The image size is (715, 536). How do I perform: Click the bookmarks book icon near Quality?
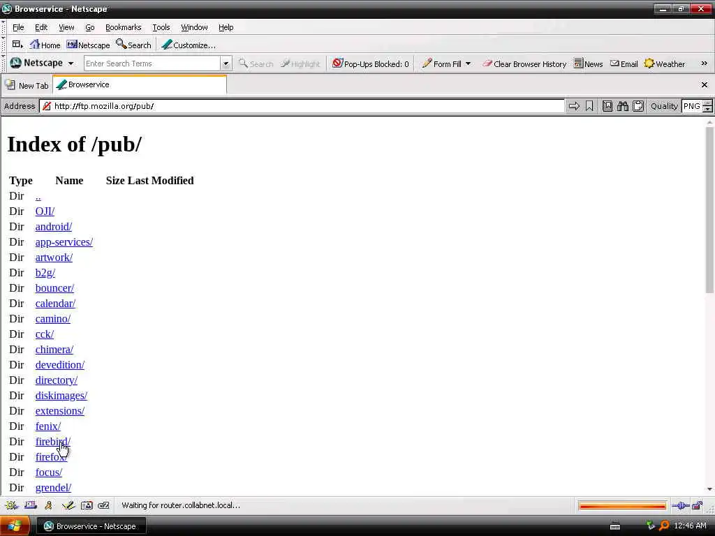click(x=607, y=106)
